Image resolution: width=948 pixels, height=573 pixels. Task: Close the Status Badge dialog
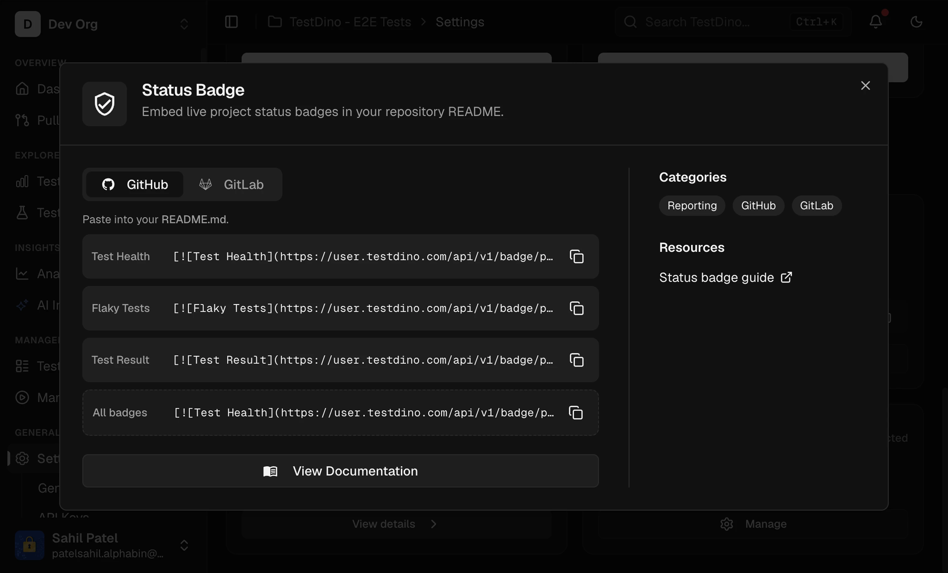(865, 85)
